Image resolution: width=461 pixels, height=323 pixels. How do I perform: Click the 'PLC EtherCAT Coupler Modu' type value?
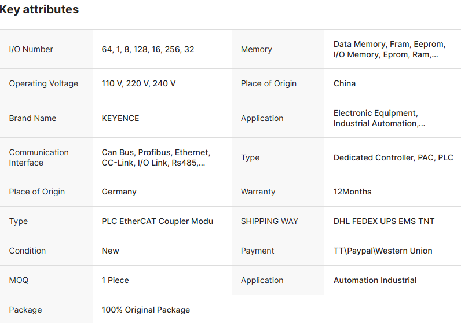click(x=158, y=221)
